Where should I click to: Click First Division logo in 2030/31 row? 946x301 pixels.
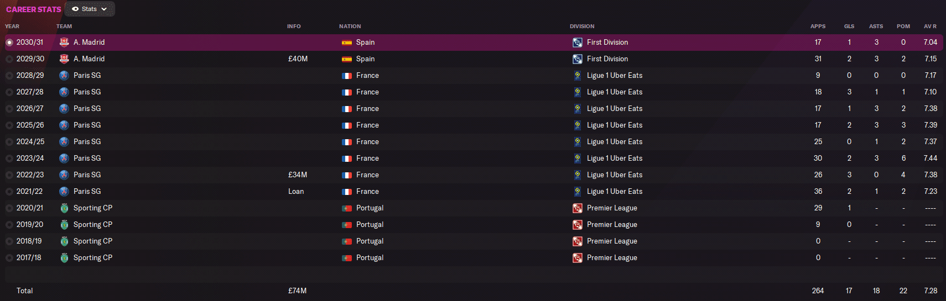point(577,43)
